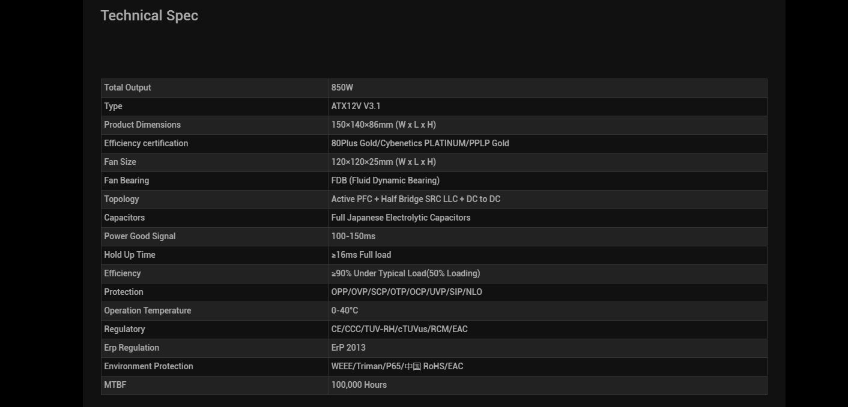Click the 'Efficiency' row label
Screen dimensions: 848x407
click(x=123, y=273)
